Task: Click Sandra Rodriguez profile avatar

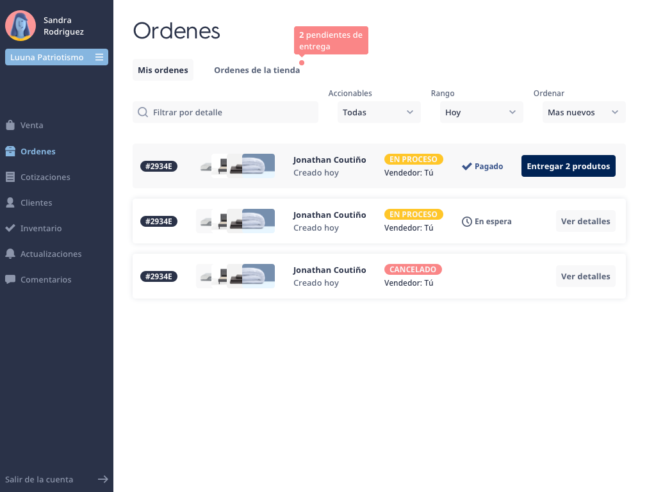Action: (x=20, y=26)
